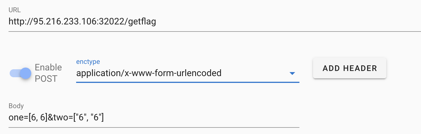Click the "URL" field label

14,10
